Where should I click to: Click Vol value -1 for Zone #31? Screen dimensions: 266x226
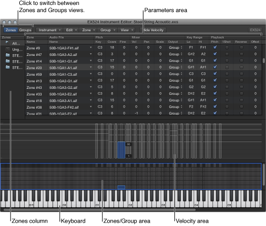(136, 113)
